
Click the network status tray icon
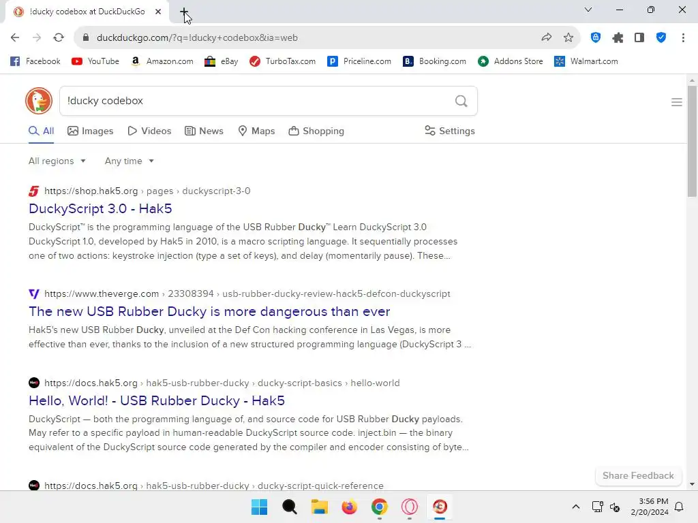pos(597,507)
